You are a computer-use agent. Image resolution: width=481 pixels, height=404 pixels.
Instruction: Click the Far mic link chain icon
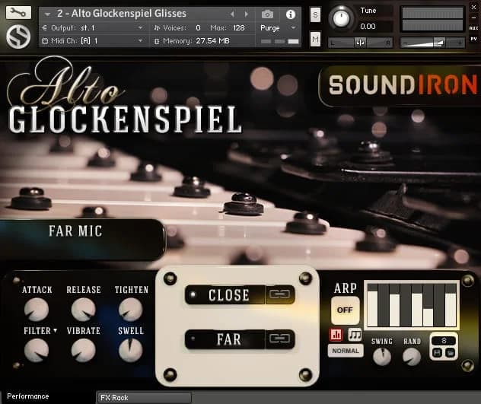tap(279, 339)
